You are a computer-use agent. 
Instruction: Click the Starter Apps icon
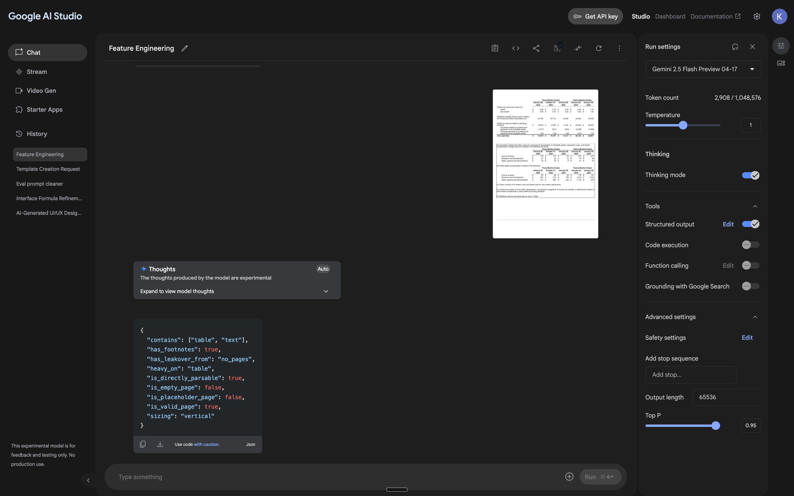tap(19, 110)
